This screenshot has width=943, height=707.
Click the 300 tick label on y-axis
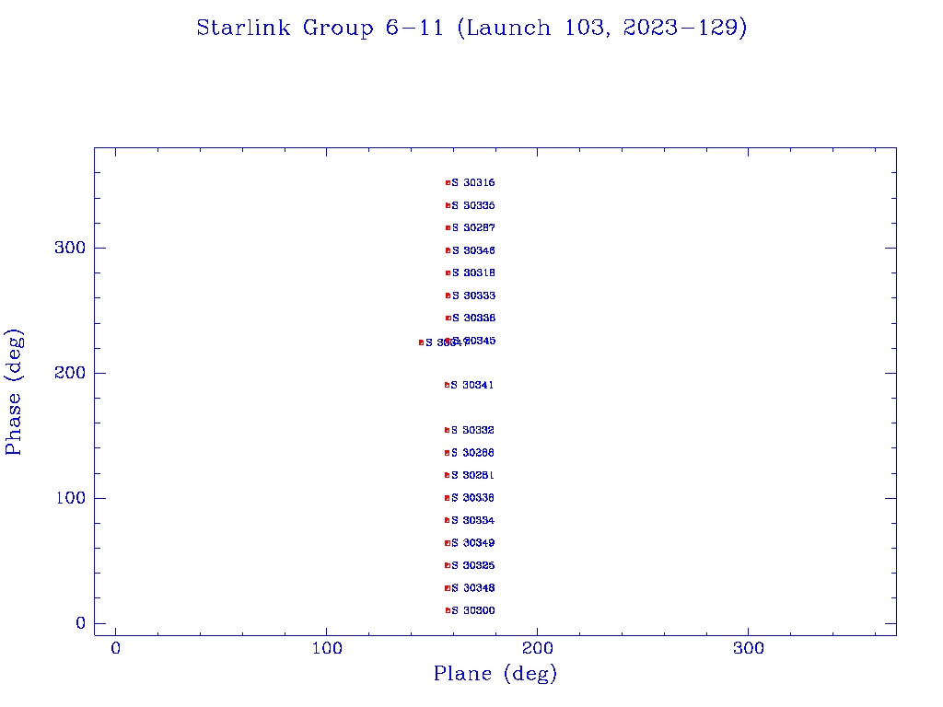coord(68,248)
